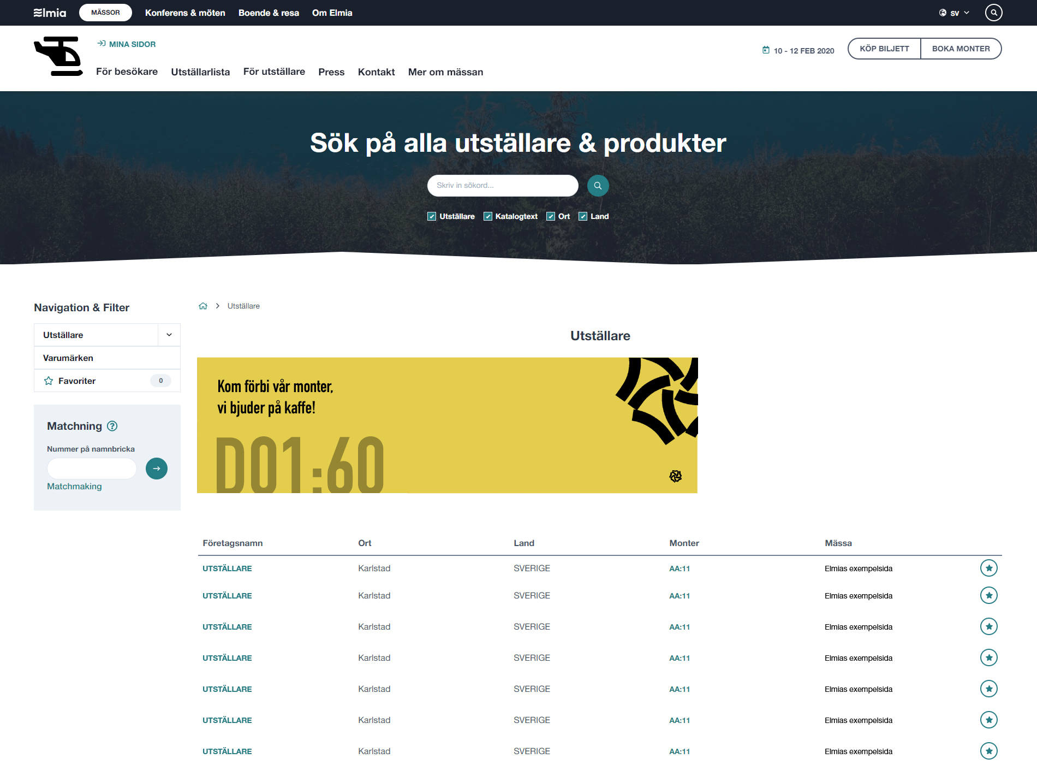Open the sv language dropdown
Image resolution: width=1037 pixels, height=782 pixels.
coord(955,13)
